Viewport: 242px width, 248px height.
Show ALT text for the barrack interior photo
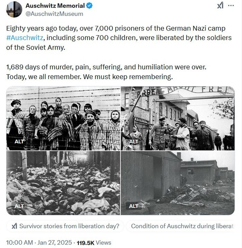19,206
